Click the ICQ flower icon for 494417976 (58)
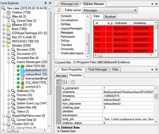The height and width of the screenshot is (134, 159). [23, 66]
